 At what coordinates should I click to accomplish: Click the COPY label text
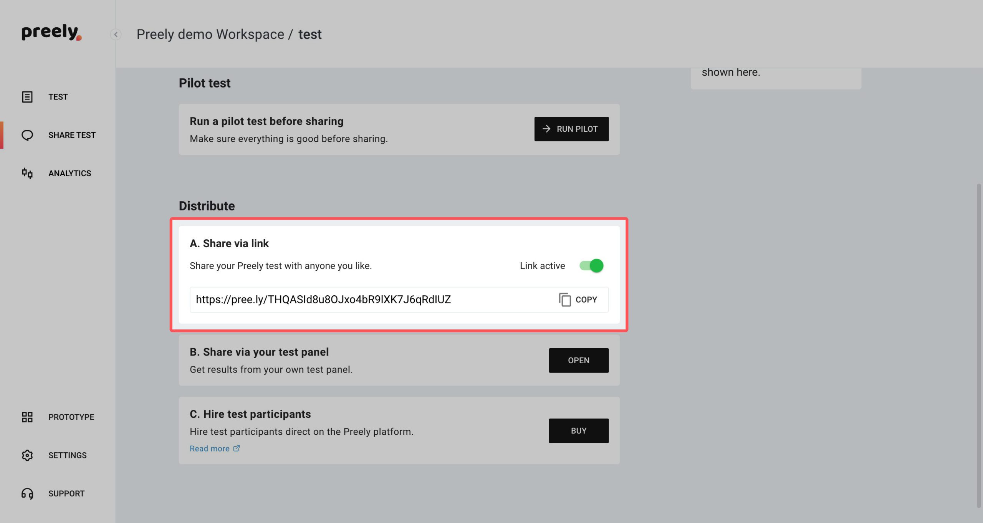click(586, 300)
